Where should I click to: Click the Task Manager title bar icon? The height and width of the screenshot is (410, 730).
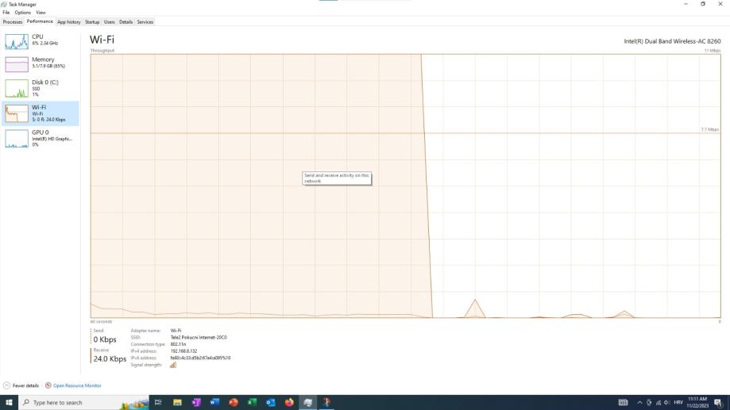4,4
